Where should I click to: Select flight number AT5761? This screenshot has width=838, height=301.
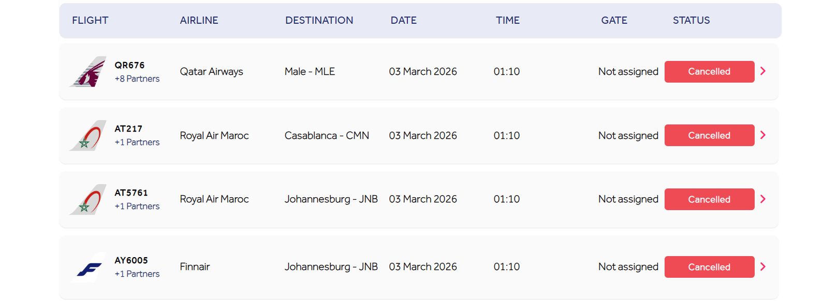[x=131, y=193]
